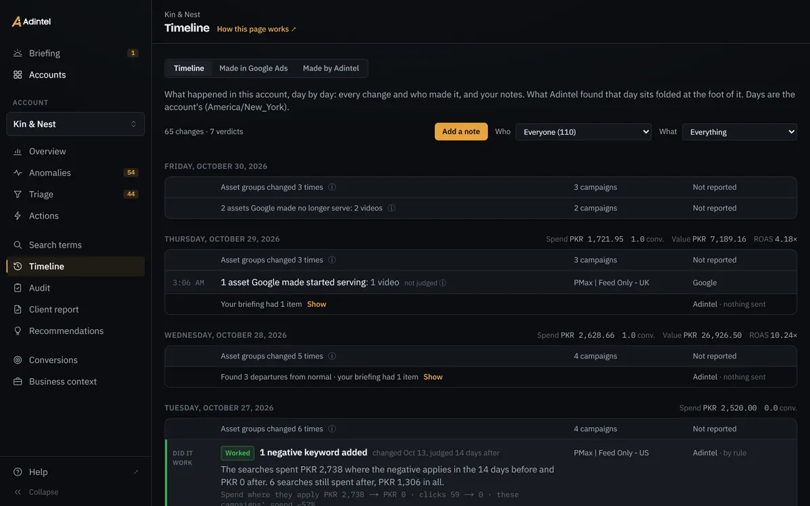Go to Search terms page
Image resolution: width=810 pixels, height=506 pixels.
[76, 246]
